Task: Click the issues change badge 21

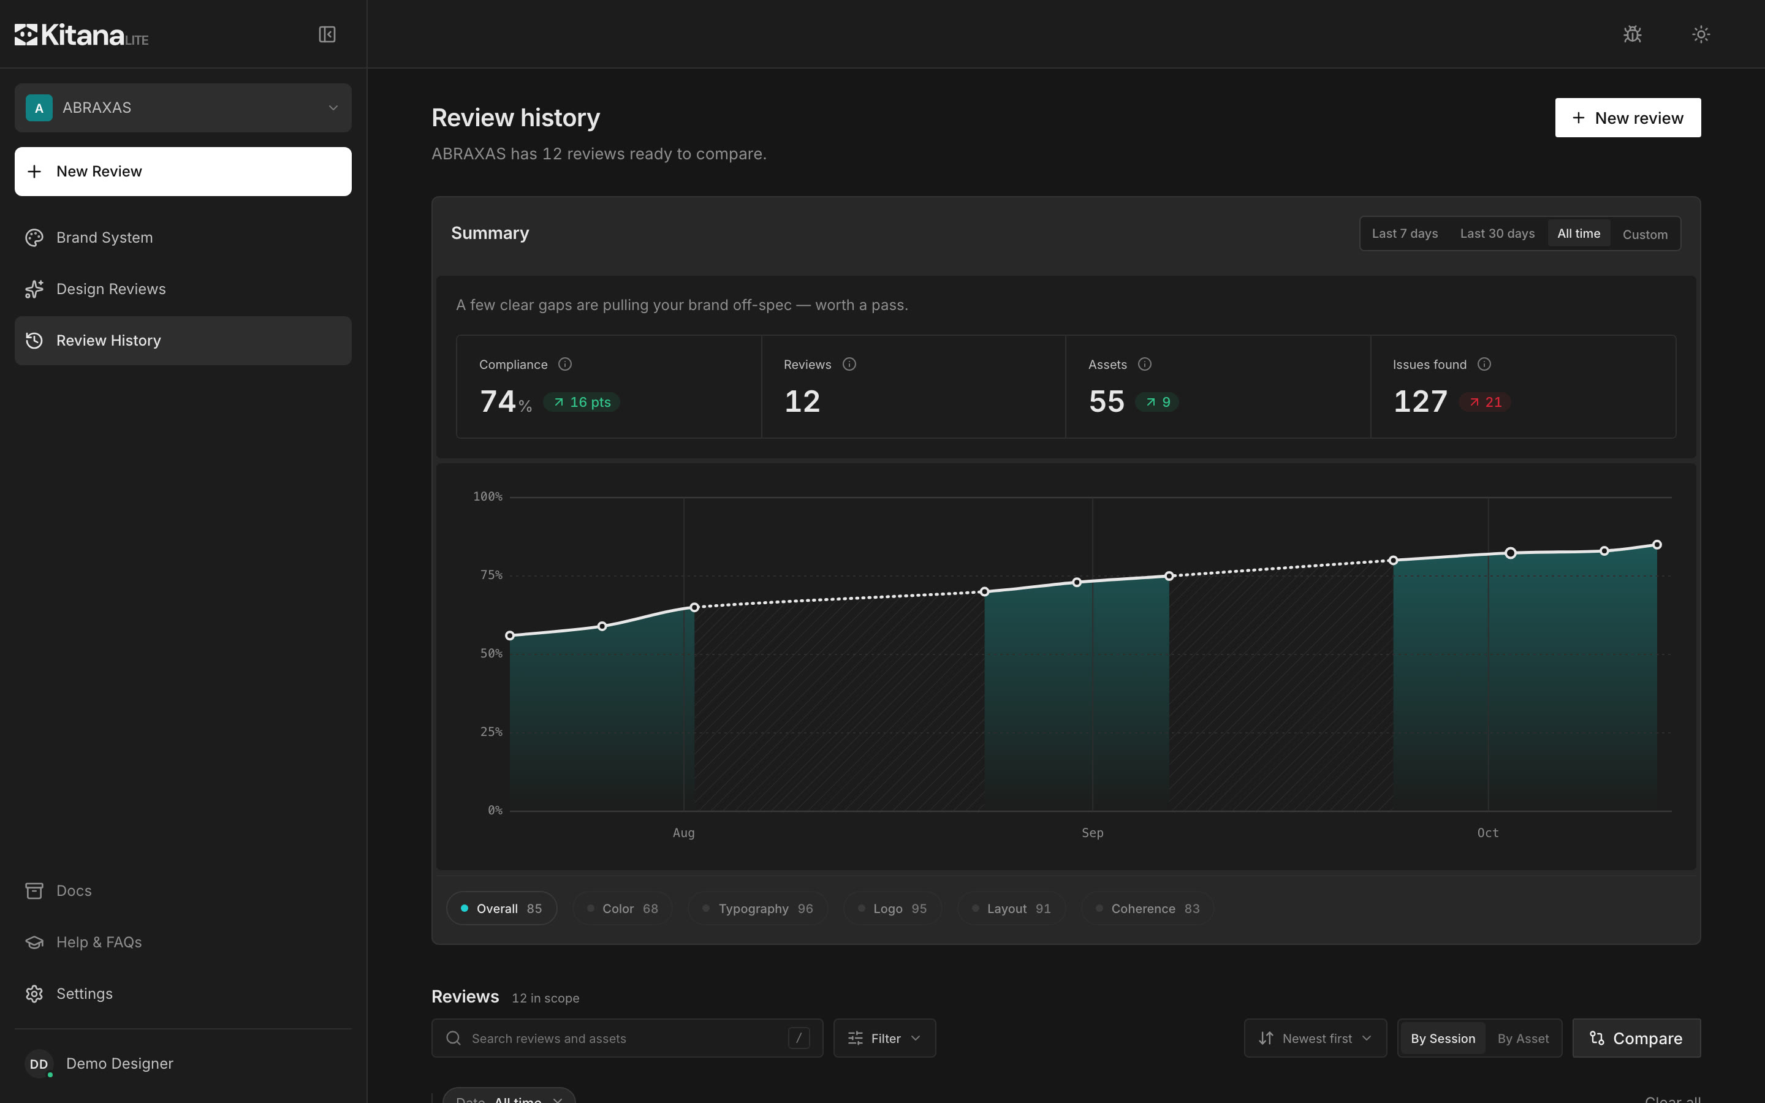Action: pos(1485,402)
